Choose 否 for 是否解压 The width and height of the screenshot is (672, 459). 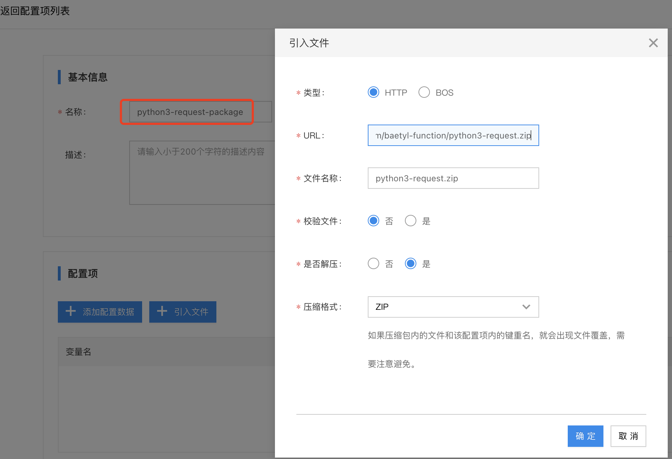pos(373,264)
